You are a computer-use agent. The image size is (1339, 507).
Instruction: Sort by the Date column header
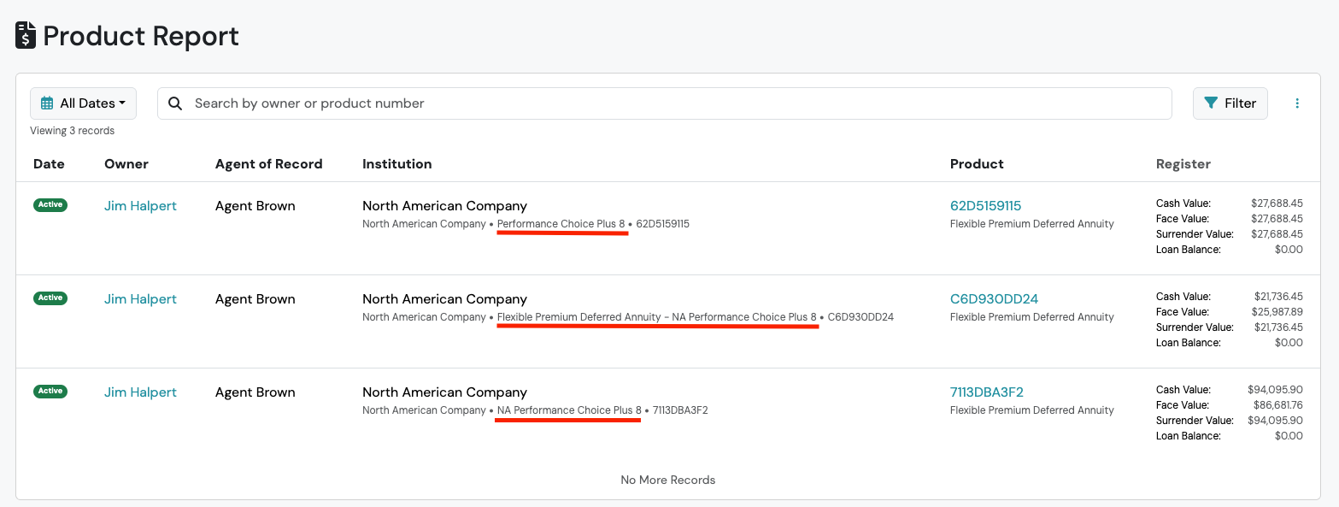pyautogui.click(x=49, y=164)
